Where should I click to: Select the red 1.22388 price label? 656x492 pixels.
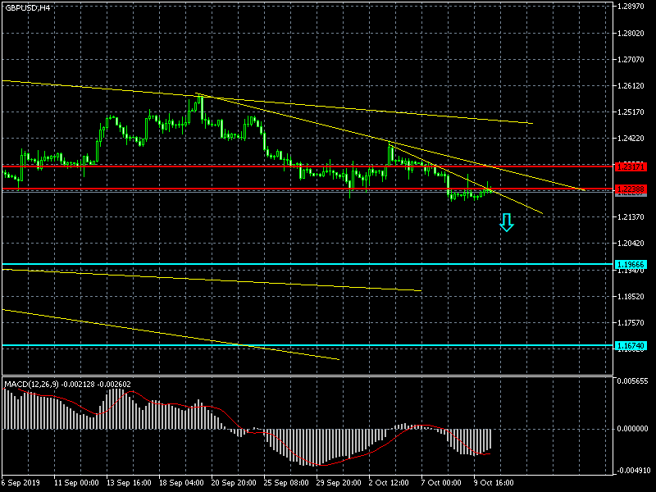point(631,189)
